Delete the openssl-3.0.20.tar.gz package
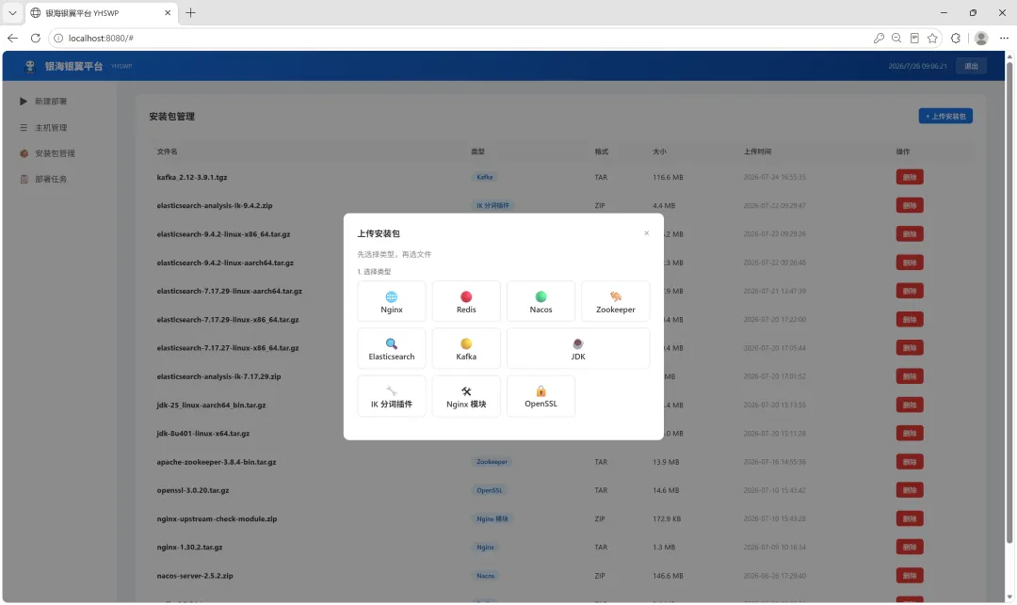Image resolution: width=1017 pixels, height=605 pixels. click(x=910, y=490)
